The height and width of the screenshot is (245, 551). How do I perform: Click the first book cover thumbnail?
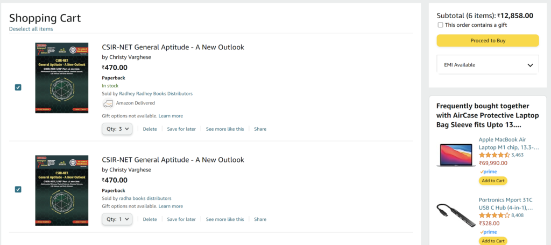coord(62,78)
